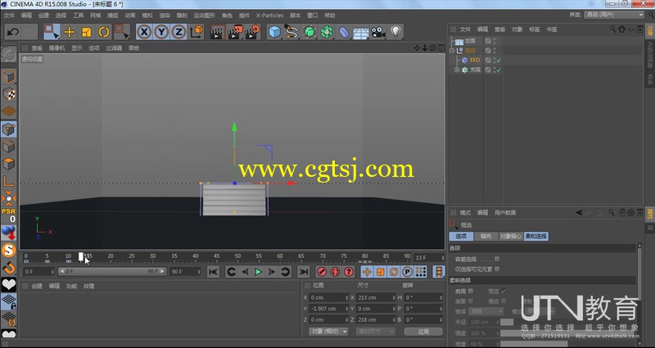655x348 pixels.
Task: Click frame 50 on the timeline
Action: click(x=237, y=257)
